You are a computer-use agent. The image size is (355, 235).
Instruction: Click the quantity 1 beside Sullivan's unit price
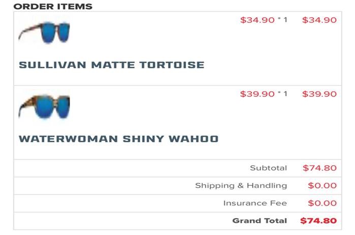(285, 20)
